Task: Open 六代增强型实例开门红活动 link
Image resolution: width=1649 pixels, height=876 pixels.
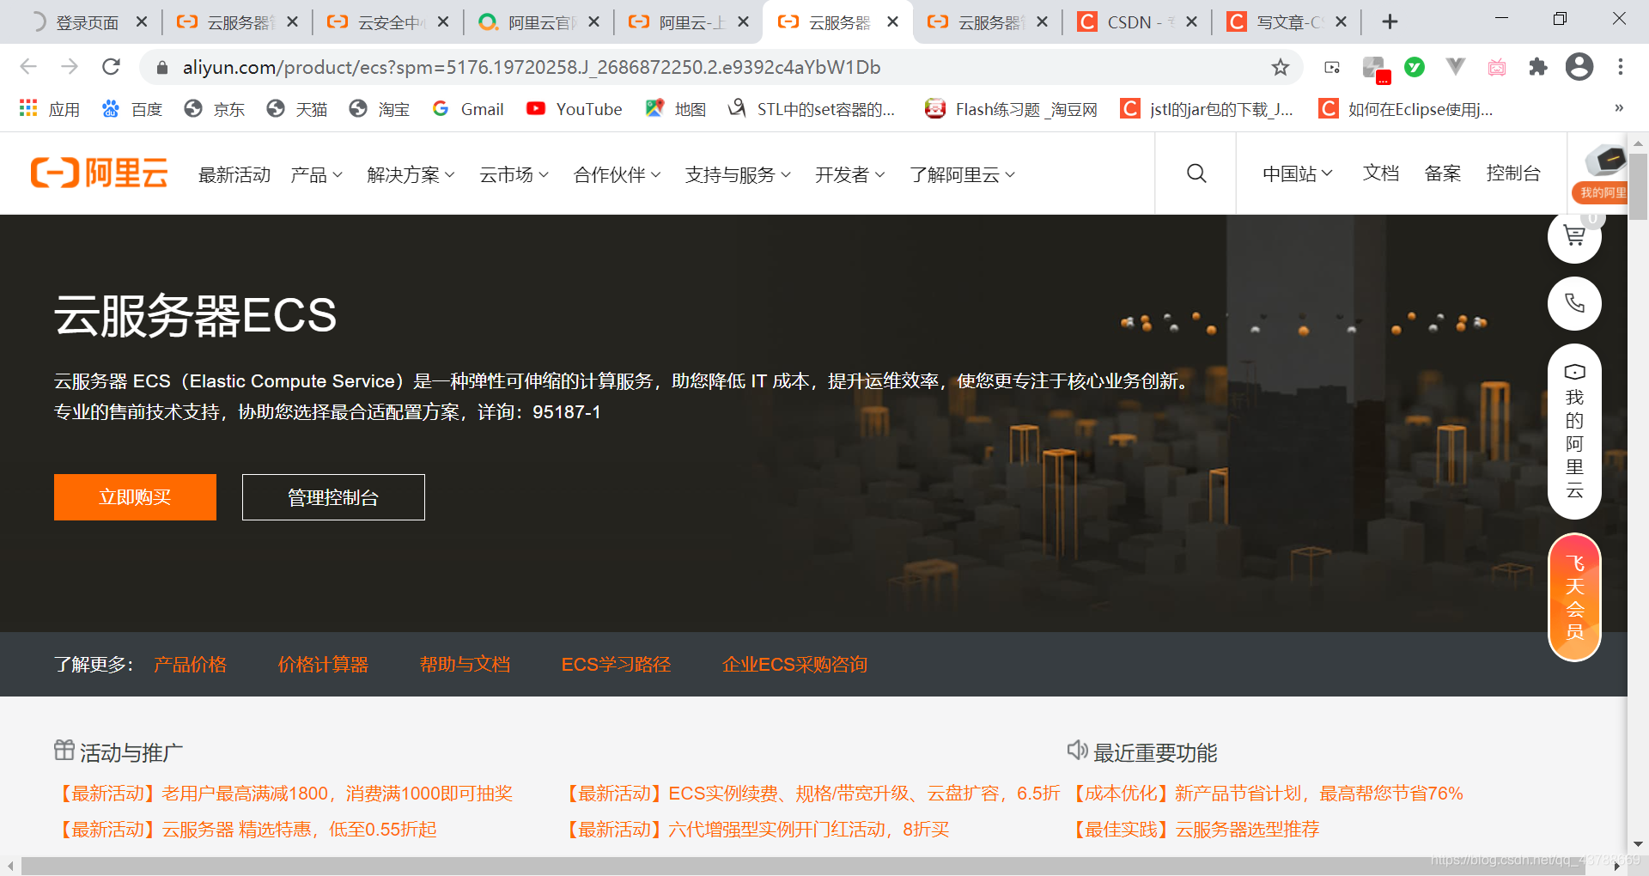Action: [x=756, y=830]
